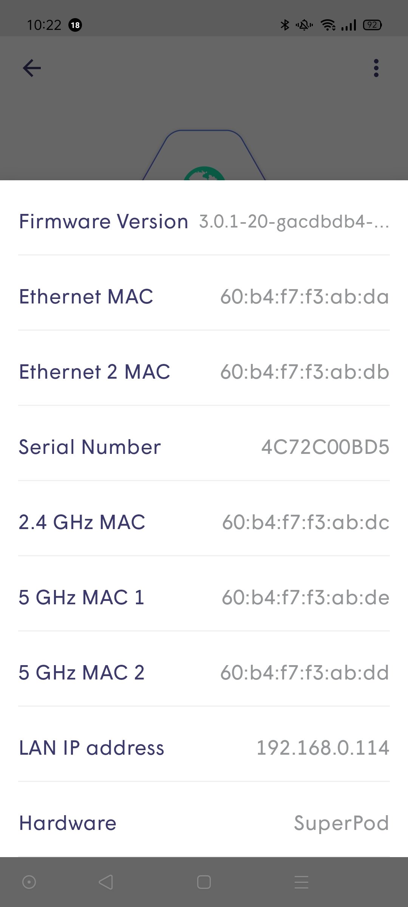Tap the Wi-Fi status icon

(328, 25)
